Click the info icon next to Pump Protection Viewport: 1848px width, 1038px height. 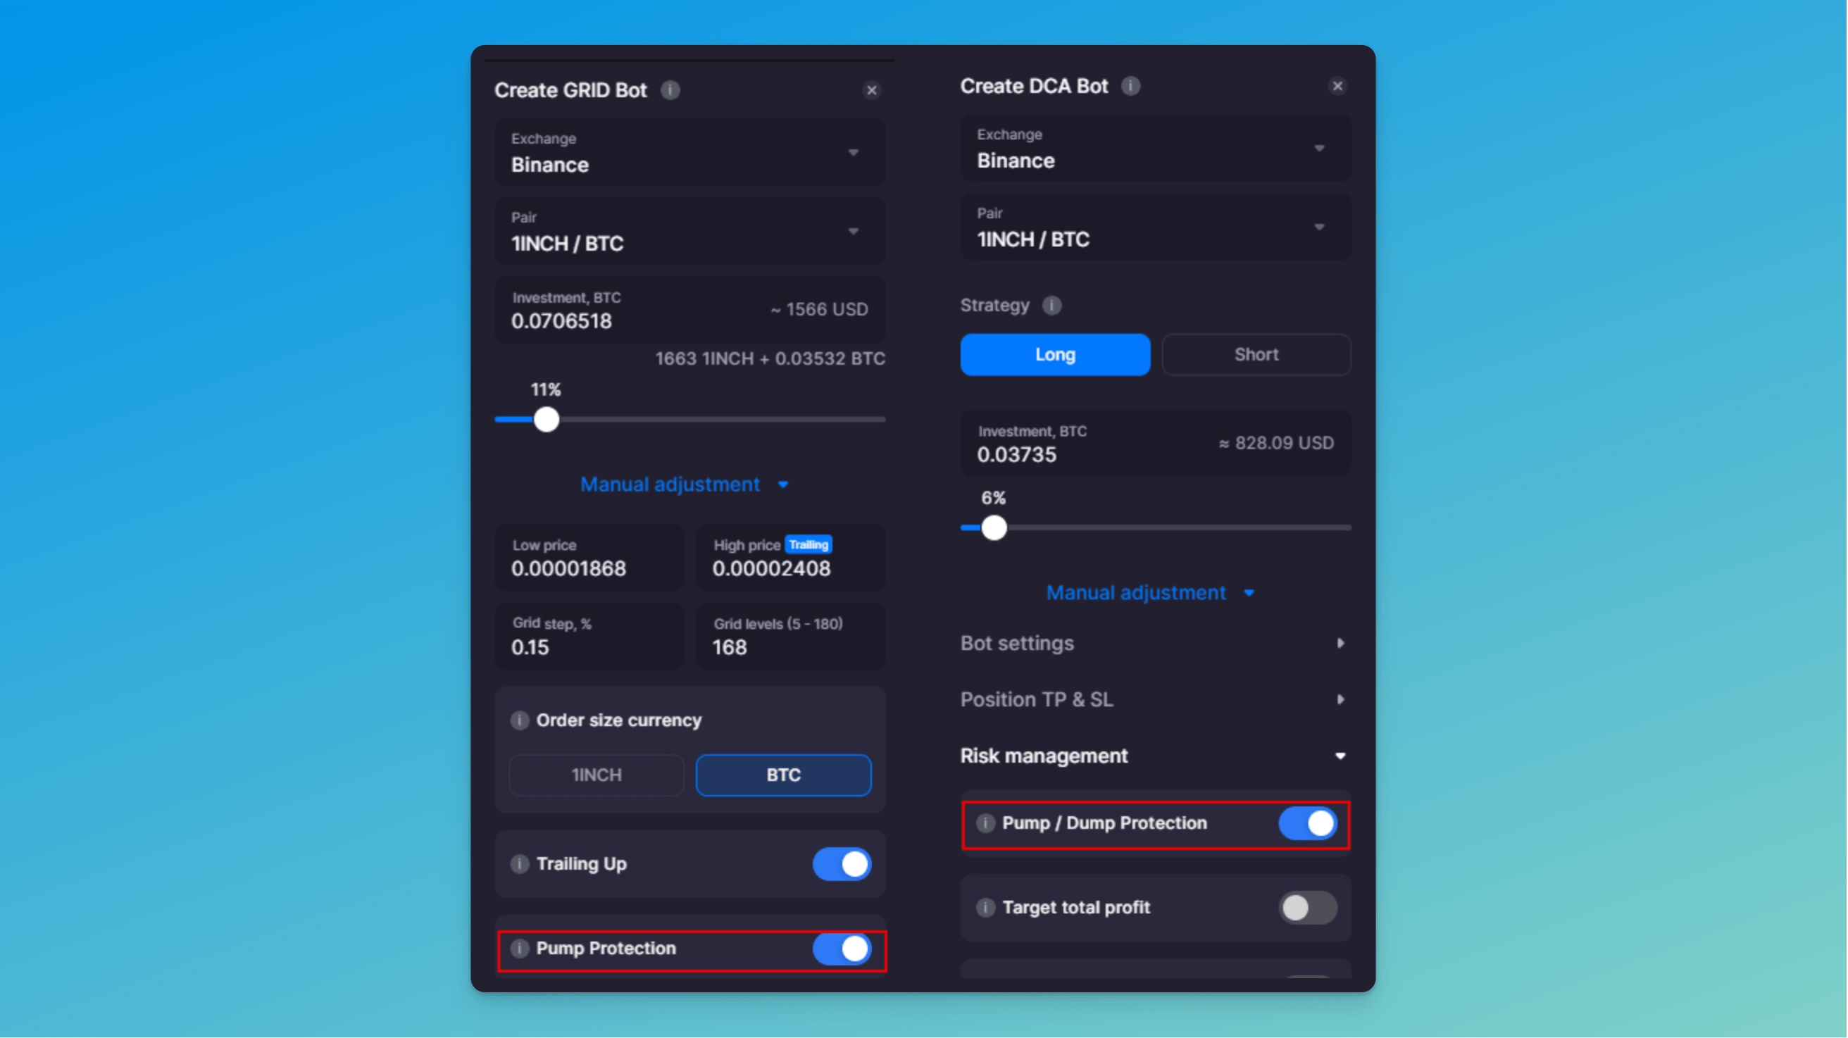[x=518, y=948]
